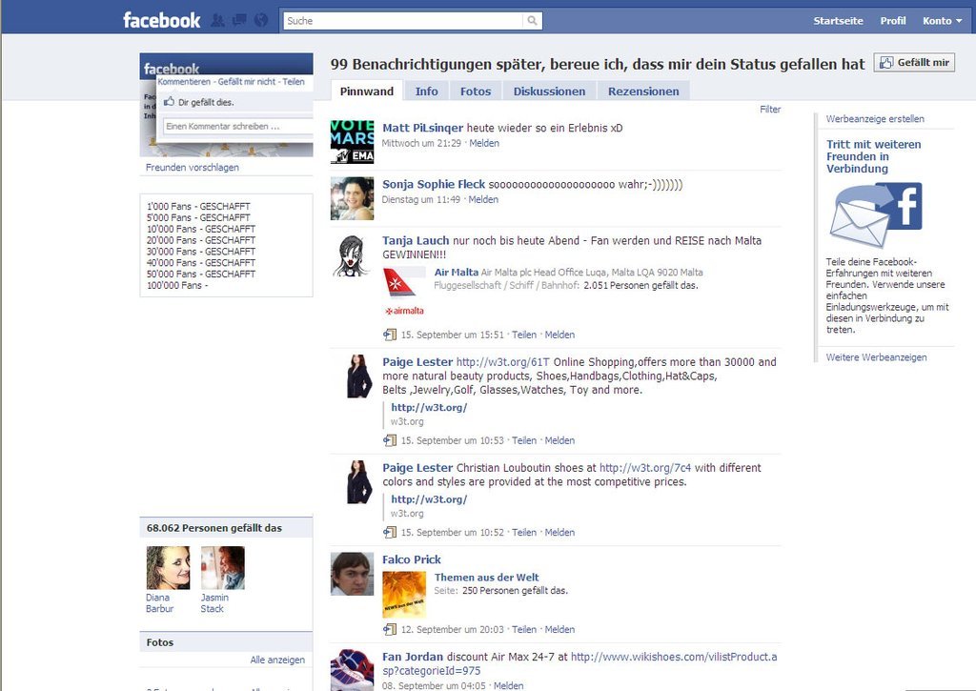Click Freunden vorschlagen link
976x691 pixels.
click(x=192, y=167)
